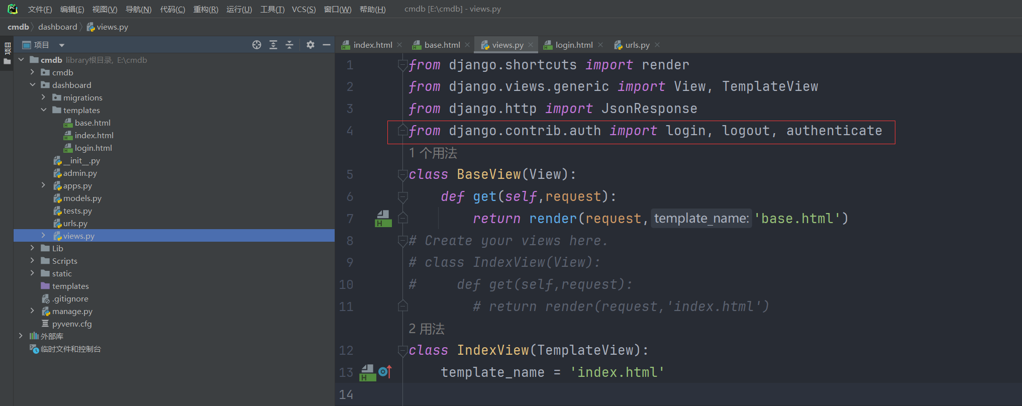The width and height of the screenshot is (1022, 406).
Task: Expand the Lib folder
Action: [32, 248]
